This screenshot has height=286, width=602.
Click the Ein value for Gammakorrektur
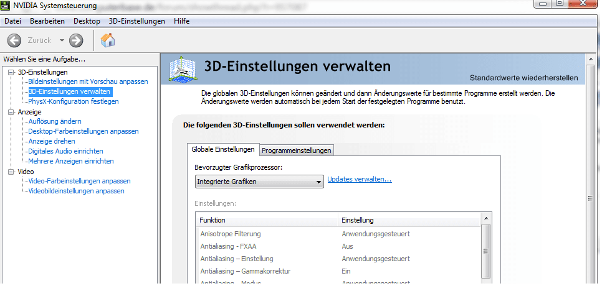point(346,271)
